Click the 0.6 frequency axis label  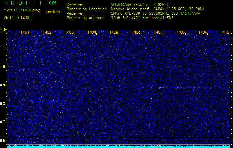tap(3, 141)
